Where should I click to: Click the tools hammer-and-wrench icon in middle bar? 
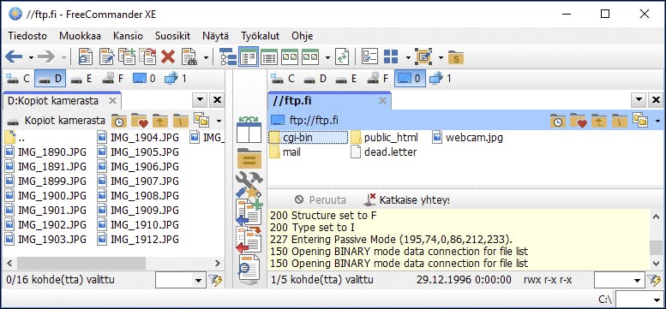tap(249, 185)
